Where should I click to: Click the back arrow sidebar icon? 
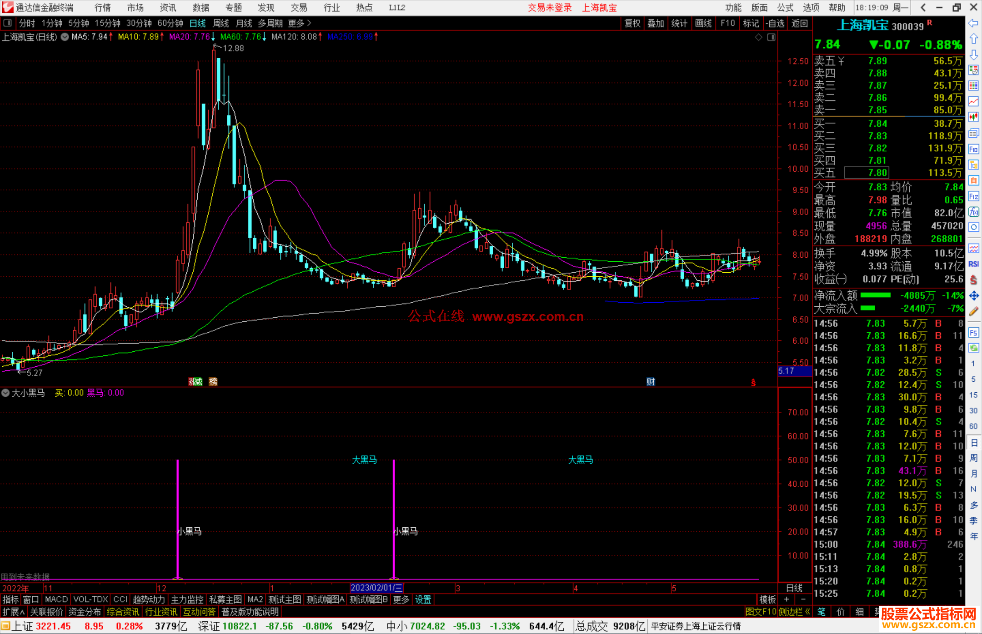(x=973, y=23)
